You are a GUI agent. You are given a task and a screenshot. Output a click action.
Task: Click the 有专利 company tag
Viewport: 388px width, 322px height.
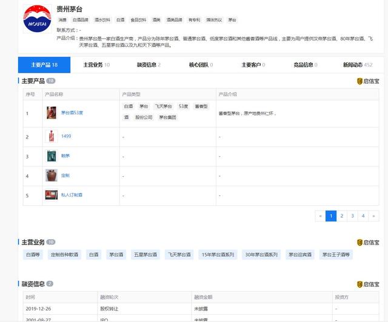point(194,20)
